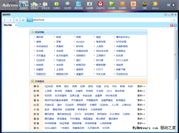This screenshot has width=179, height=133.
Task: Open the 汽车之家 link
Action: tap(101, 74)
